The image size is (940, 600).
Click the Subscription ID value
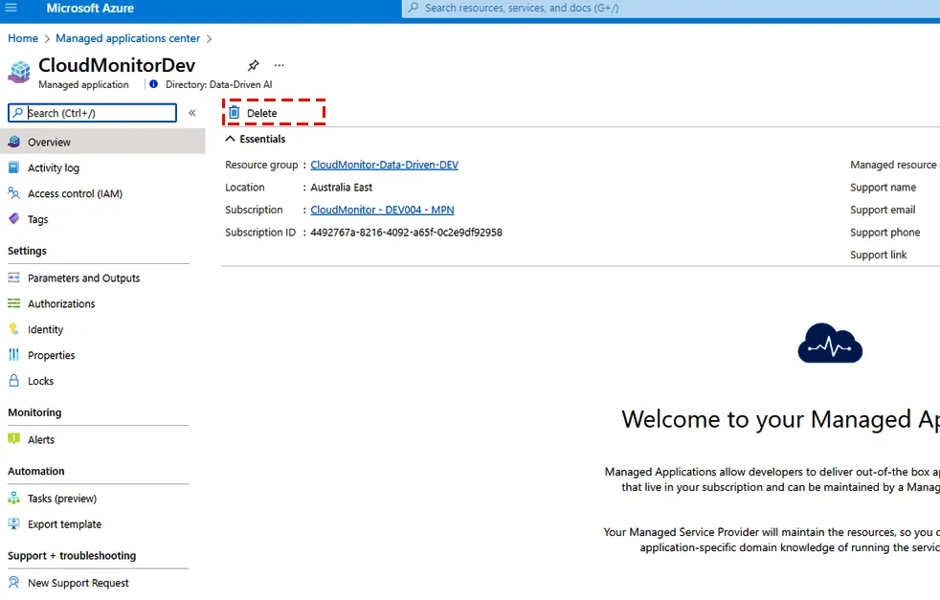tap(406, 233)
